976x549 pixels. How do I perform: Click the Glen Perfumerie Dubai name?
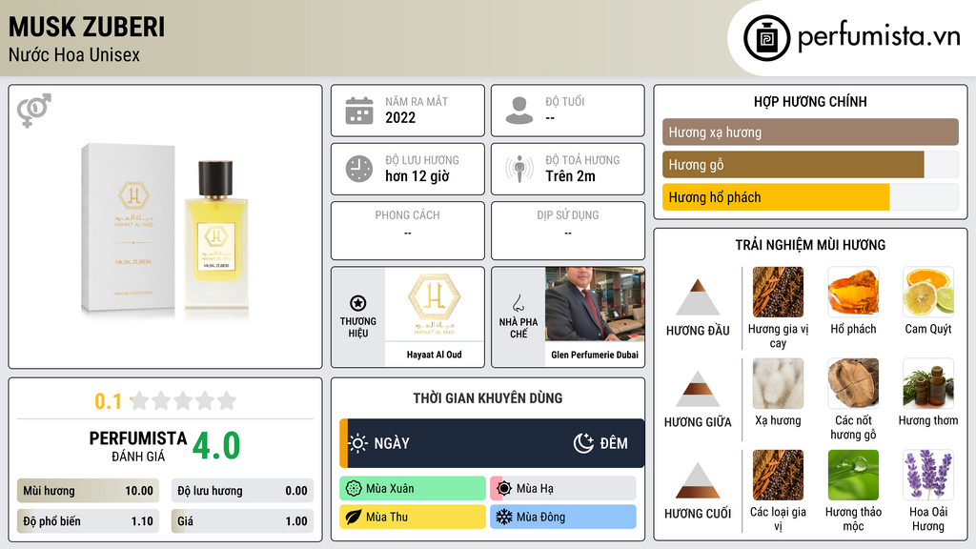point(595,355)
